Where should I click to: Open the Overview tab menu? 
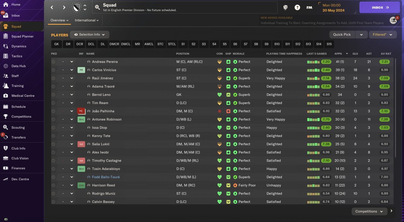(60, 20)
